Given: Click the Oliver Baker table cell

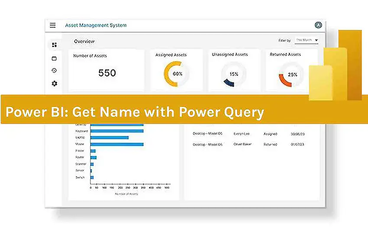Looking at the screenshot, I should (x=242, y=144).
